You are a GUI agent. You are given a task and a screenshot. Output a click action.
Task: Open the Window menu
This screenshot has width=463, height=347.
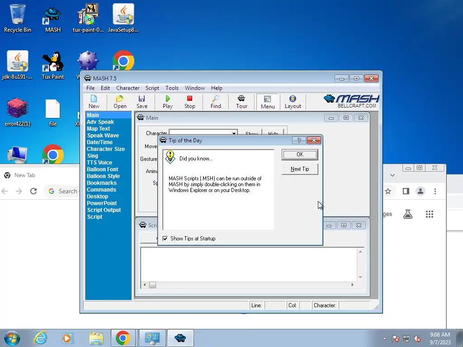coord(194,88)
